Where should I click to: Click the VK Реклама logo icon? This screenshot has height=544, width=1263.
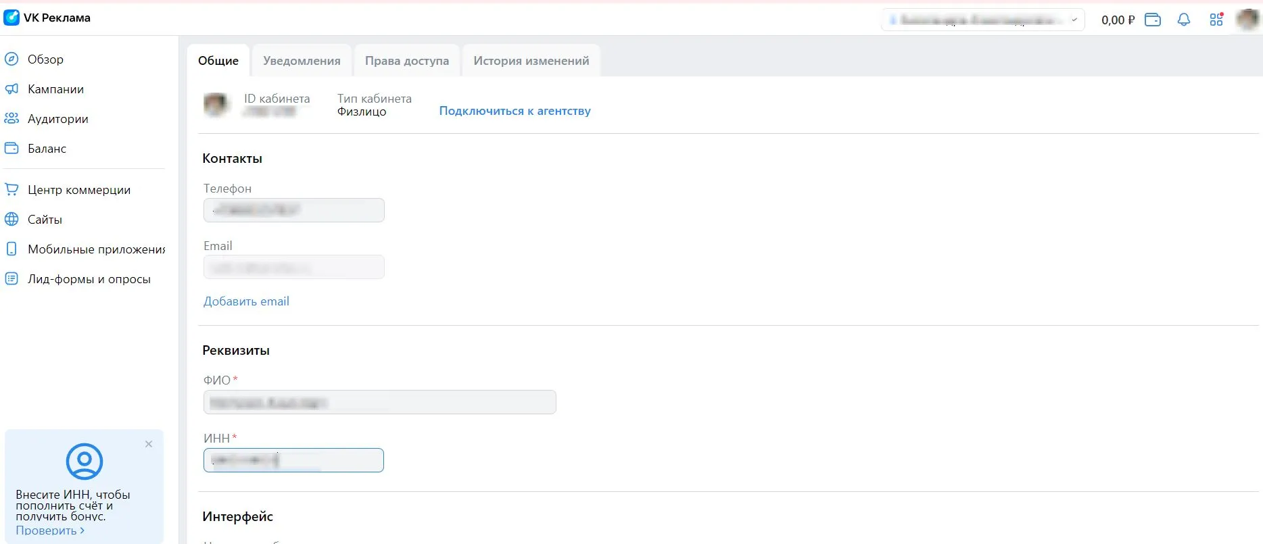click(11, 18)
